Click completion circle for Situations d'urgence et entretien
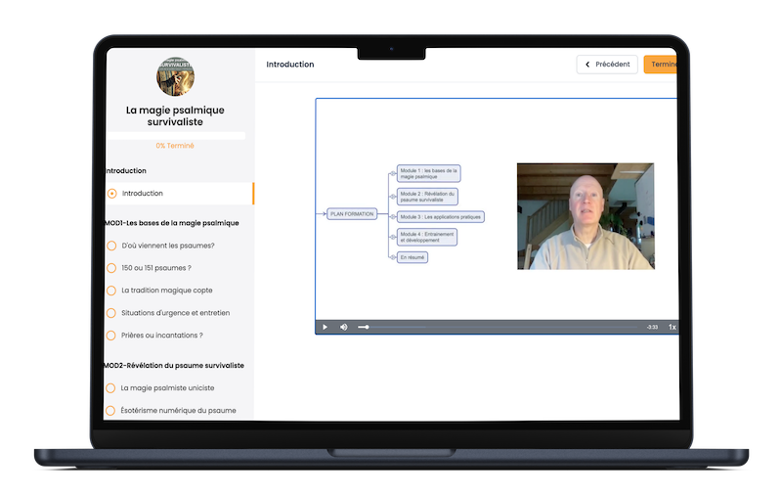Viewport: 782px width, 494px height. (x=111, y=313)
